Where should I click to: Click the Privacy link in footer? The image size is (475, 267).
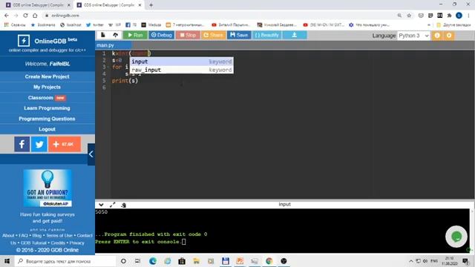coord(77,243)
